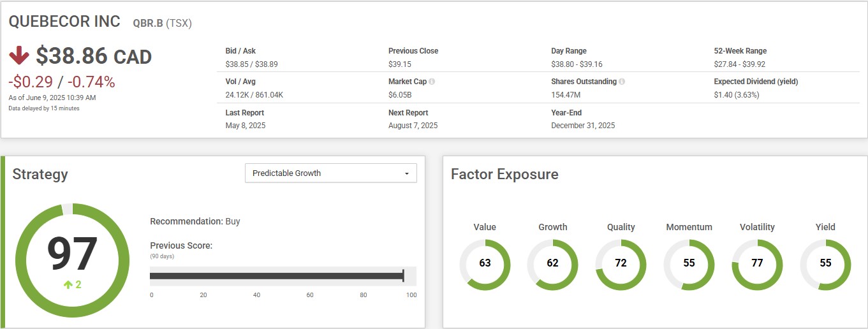Click the $38.86 CAD price

pyautogui.click(x=94, y=56)
